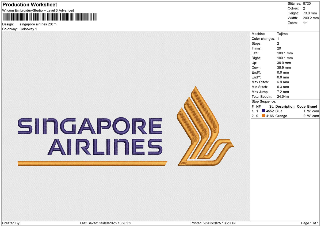The image size is (321, 227).
Task: Click the Stops value 2
Action: pyautogui.click(x=278, y=44)
